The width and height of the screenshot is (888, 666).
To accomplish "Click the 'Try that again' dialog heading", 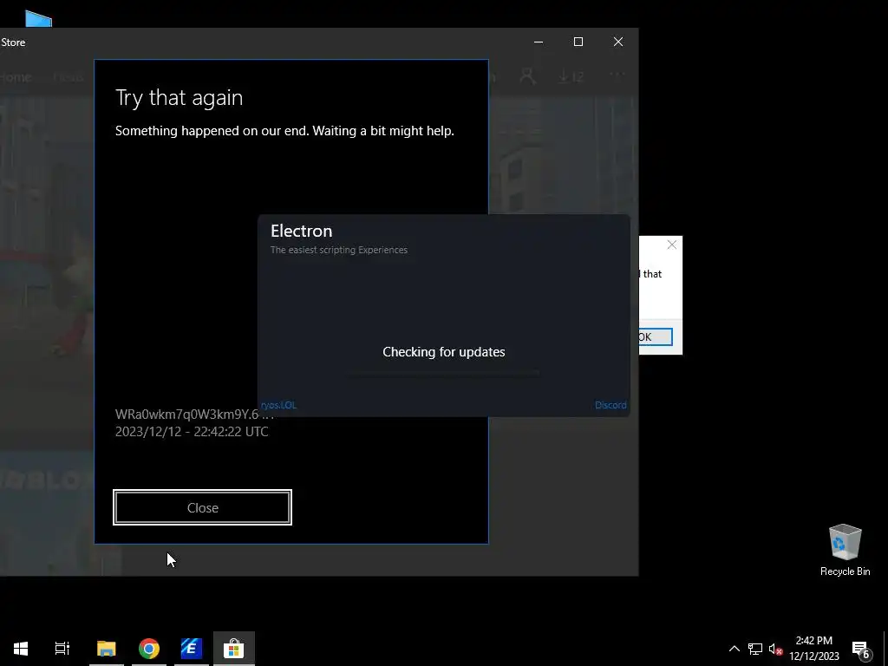I will click(179, 98).
